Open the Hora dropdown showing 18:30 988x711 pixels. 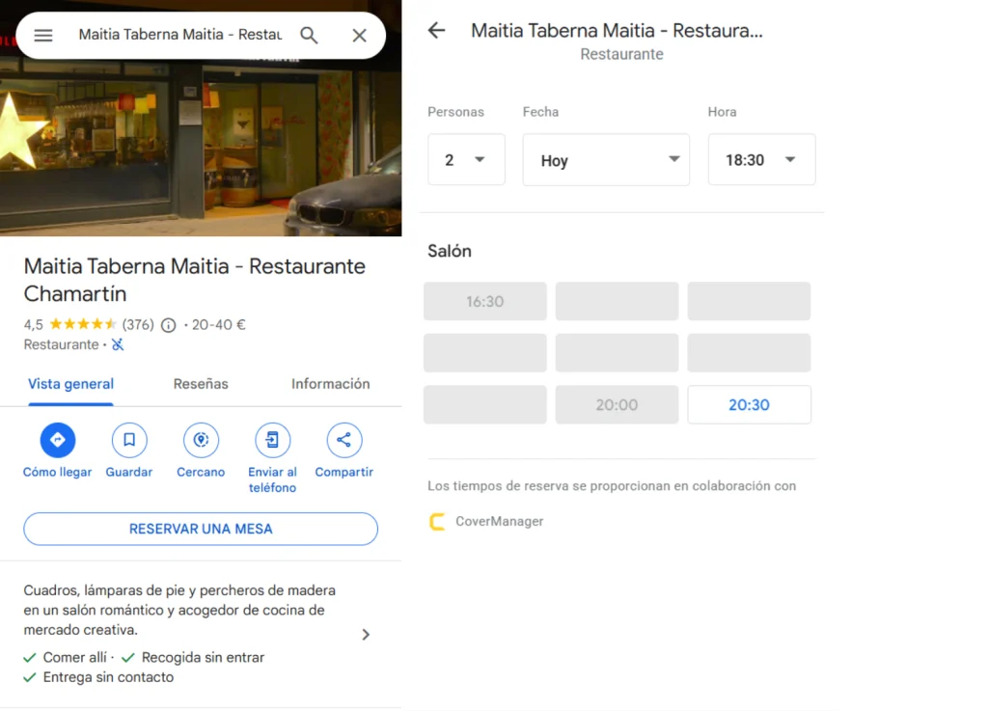coord(761,160)
